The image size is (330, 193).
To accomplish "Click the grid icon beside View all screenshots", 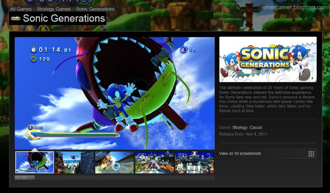I will tap(311, 154).
